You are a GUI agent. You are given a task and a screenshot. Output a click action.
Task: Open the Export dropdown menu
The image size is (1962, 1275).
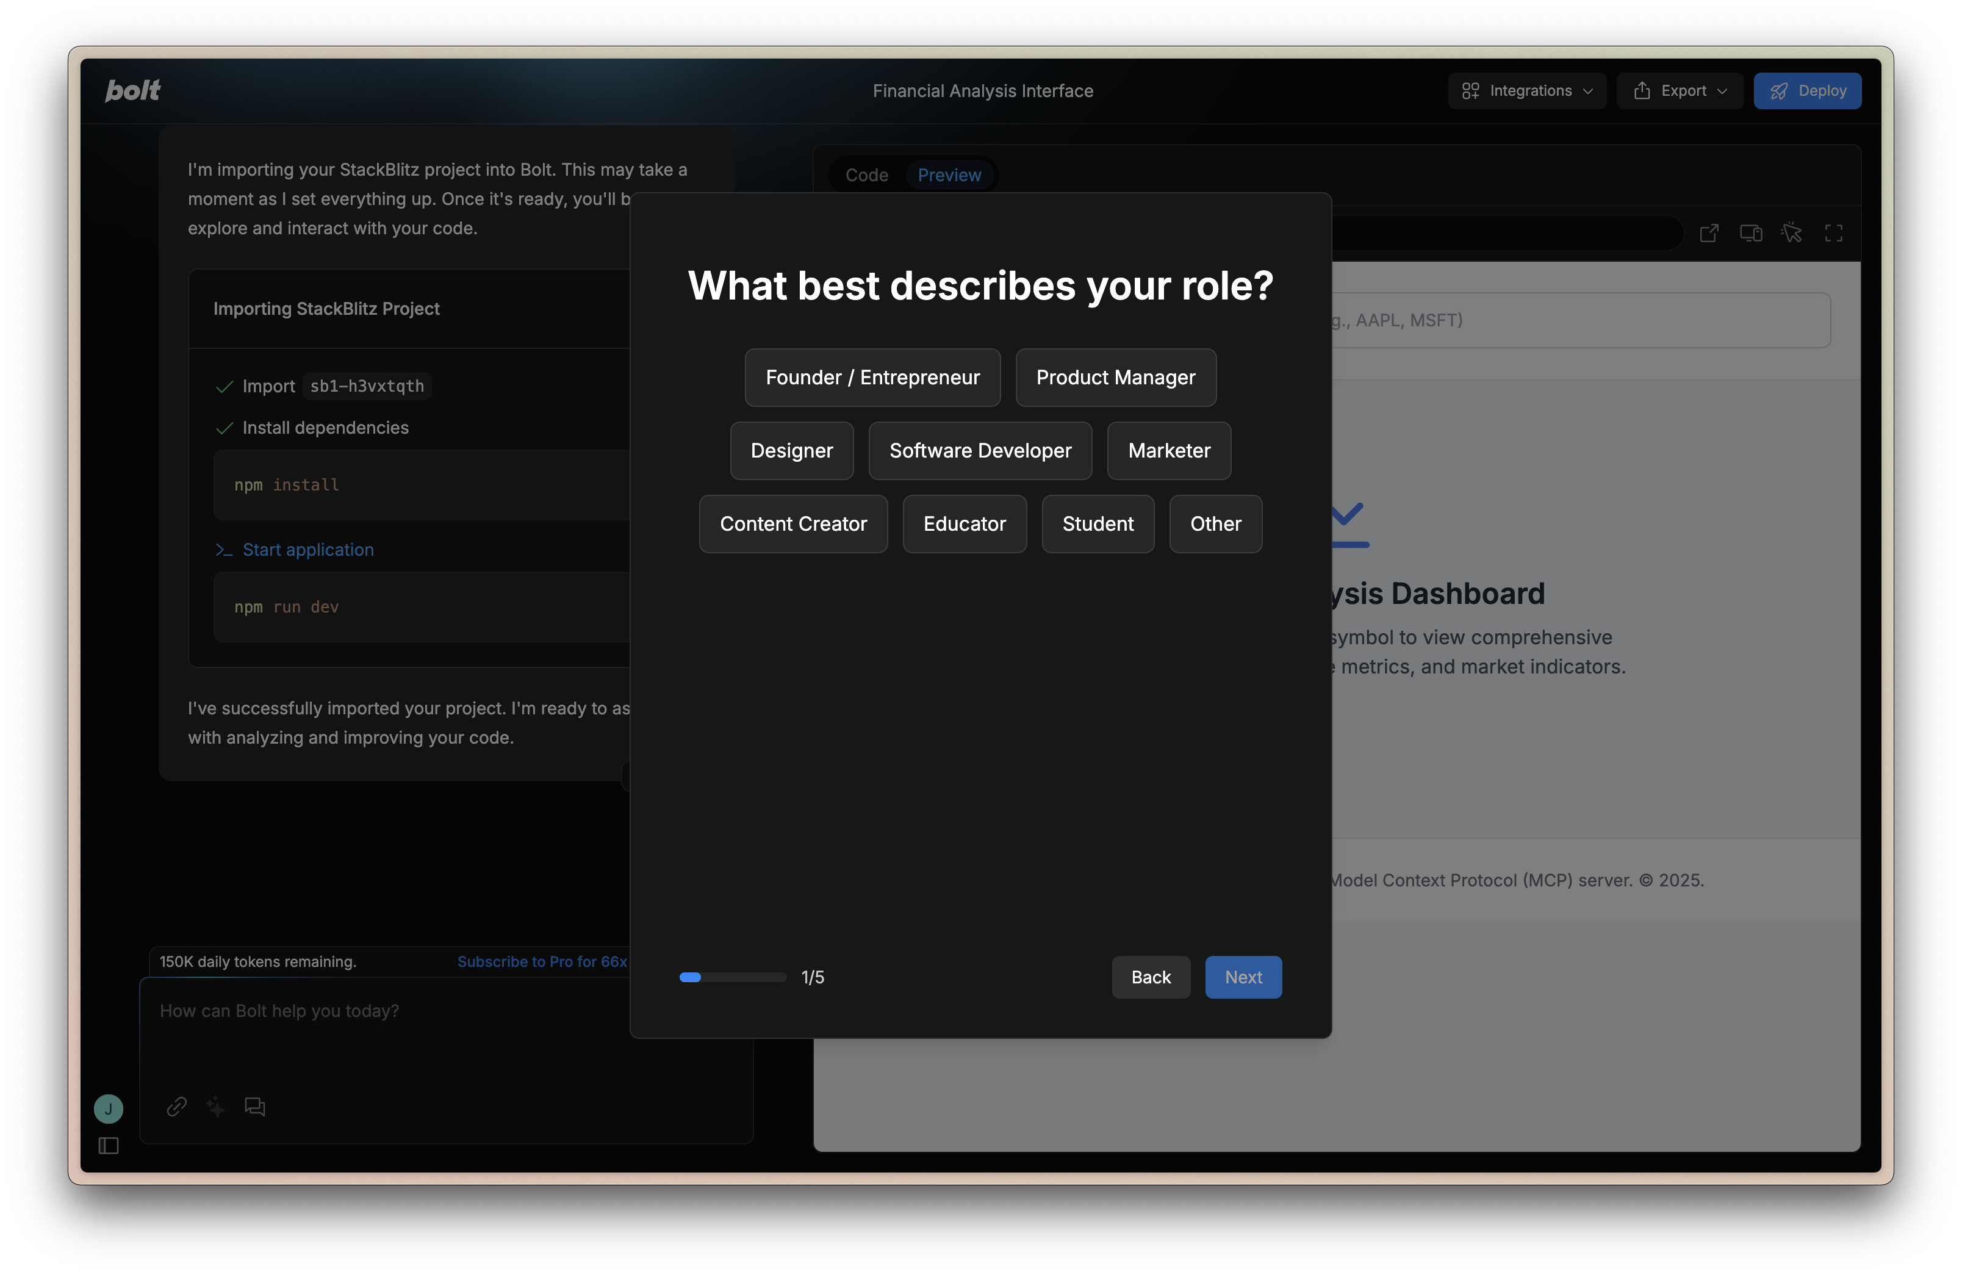tap(1680, 91)
